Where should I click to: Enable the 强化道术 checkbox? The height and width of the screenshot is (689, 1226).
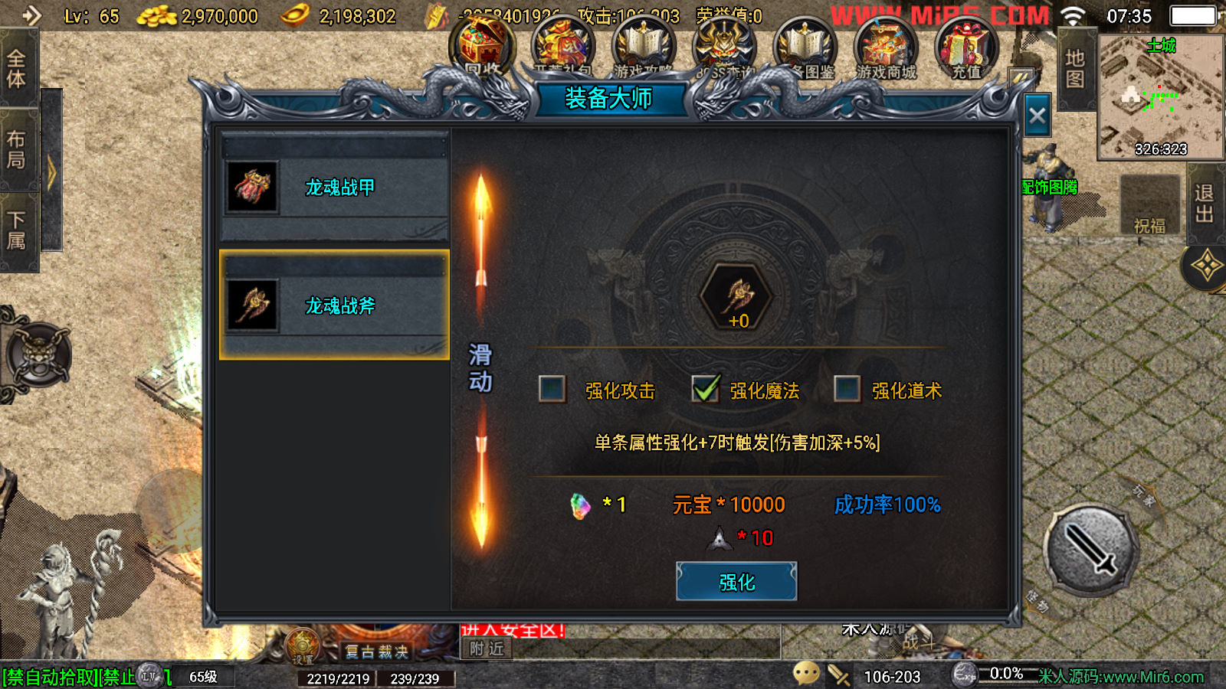pos(847,389)
